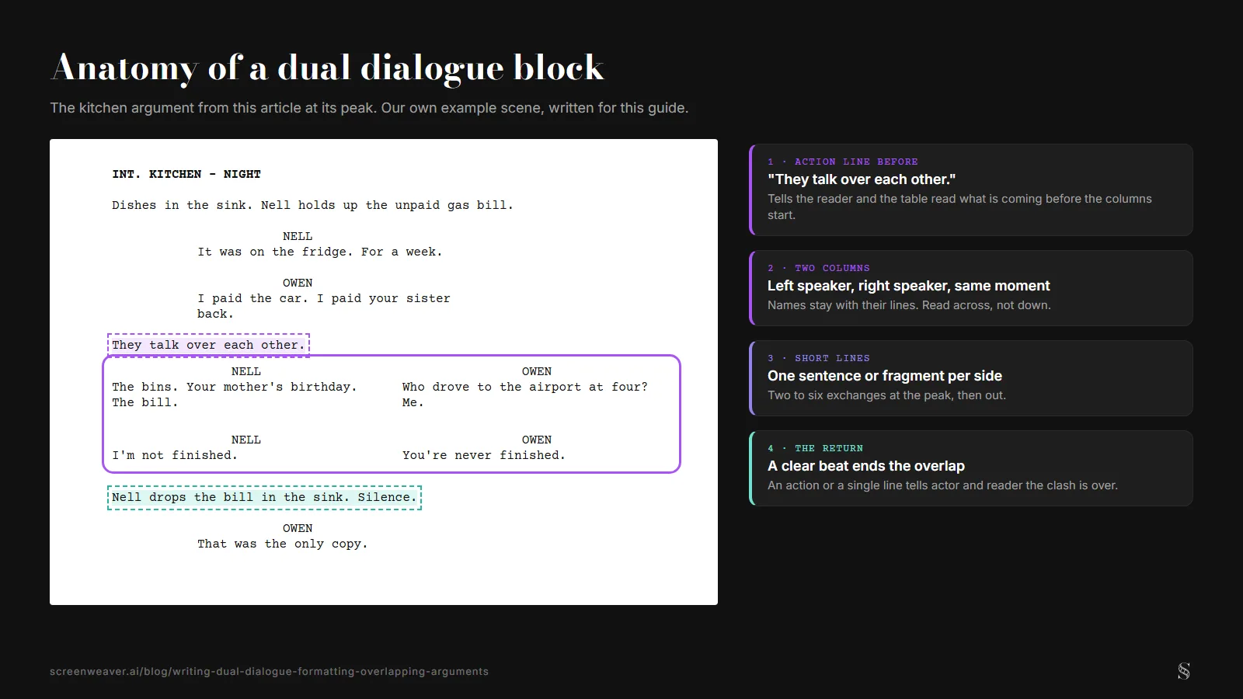Click the NELL name above "I'm not finished."

[x=246, y=440]
